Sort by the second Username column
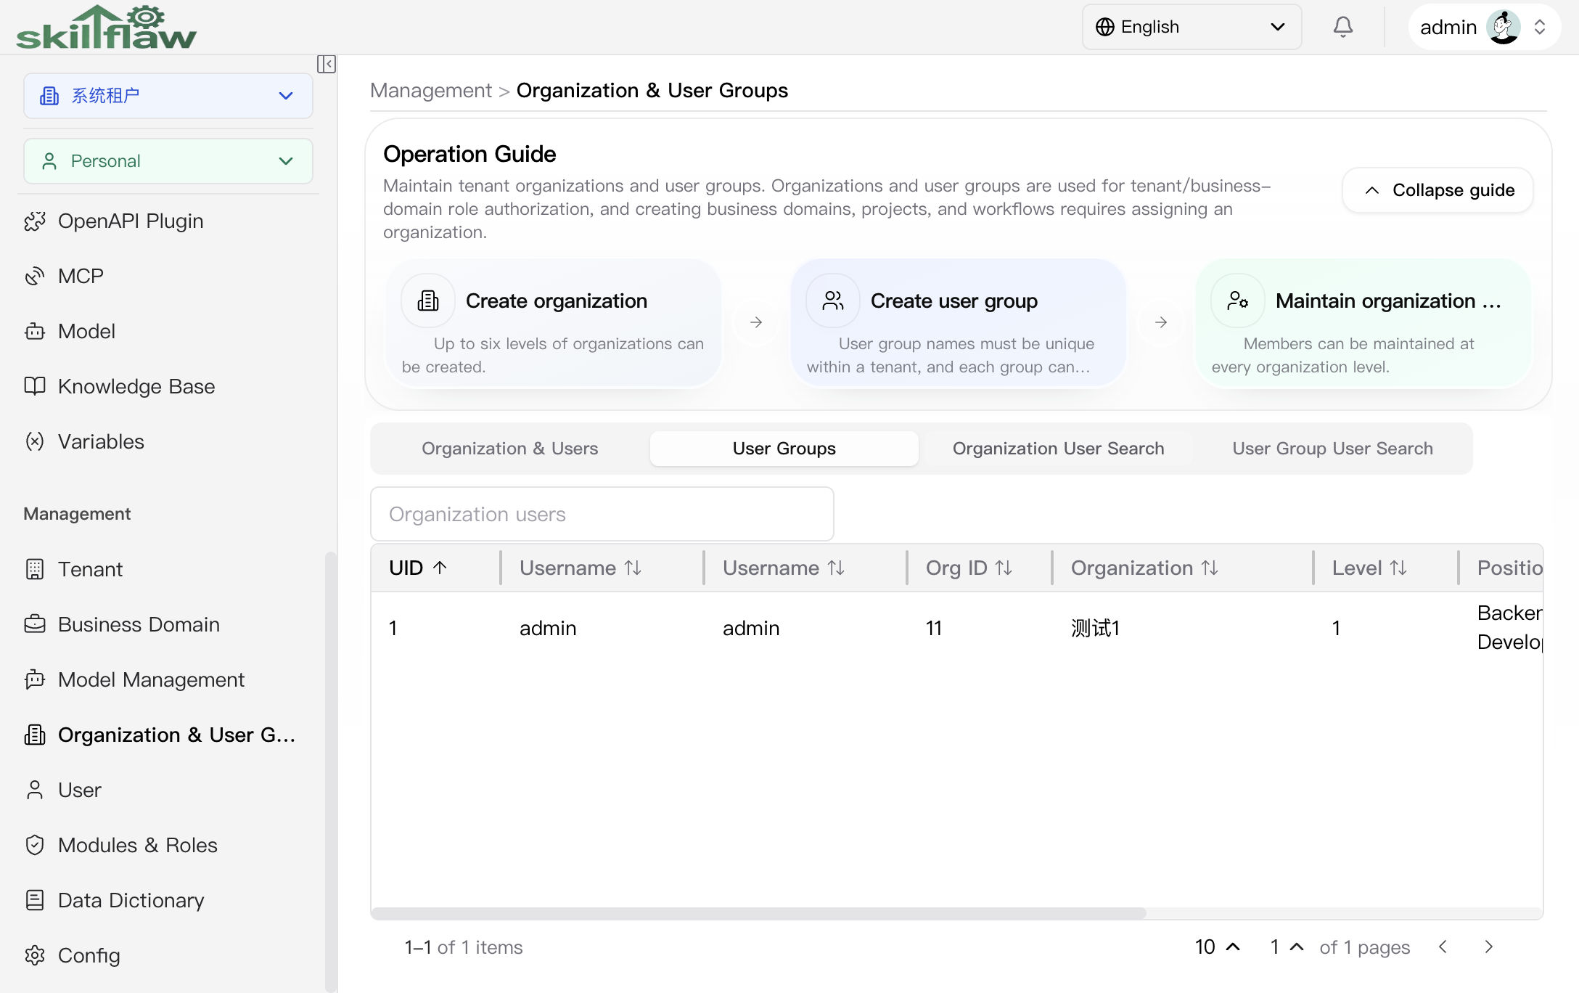 click(784, 568)
